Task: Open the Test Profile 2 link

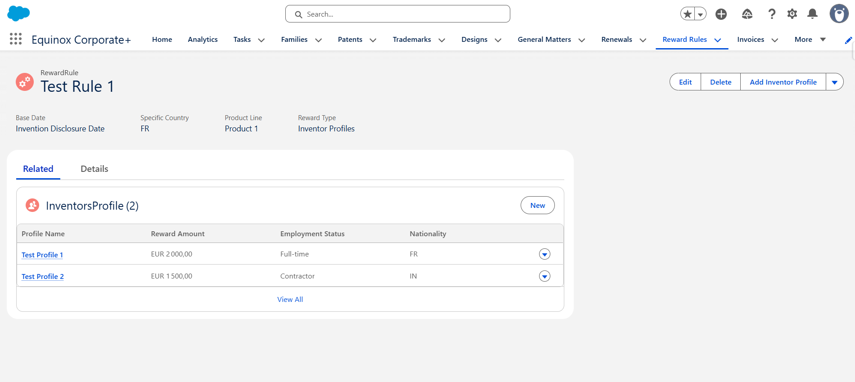Action: (43, 276)
